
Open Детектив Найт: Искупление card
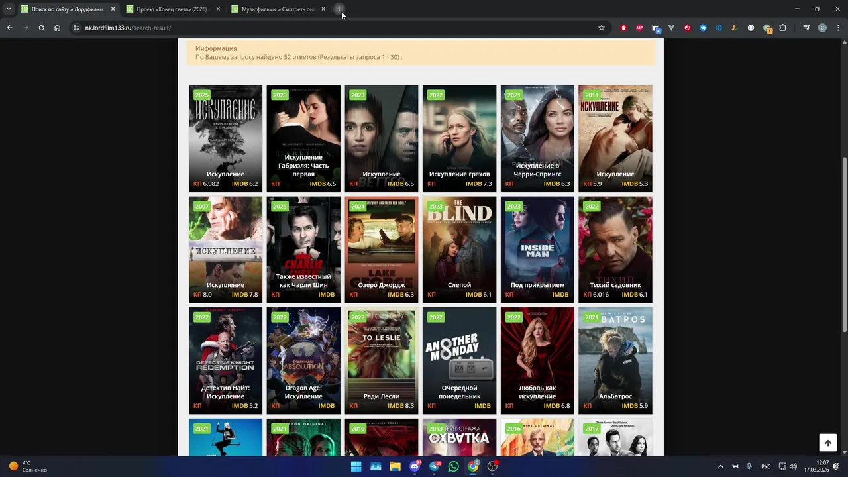pos(225,361)
